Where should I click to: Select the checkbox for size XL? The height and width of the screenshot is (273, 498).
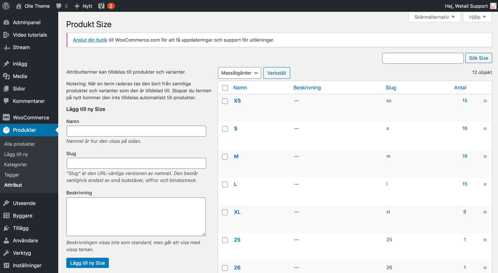(225, 212)
